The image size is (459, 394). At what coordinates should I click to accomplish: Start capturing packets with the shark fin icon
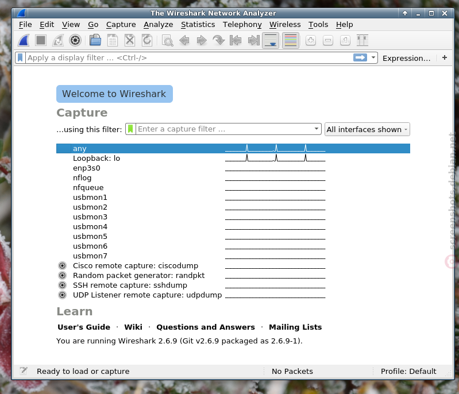click(x=24, y=40)
